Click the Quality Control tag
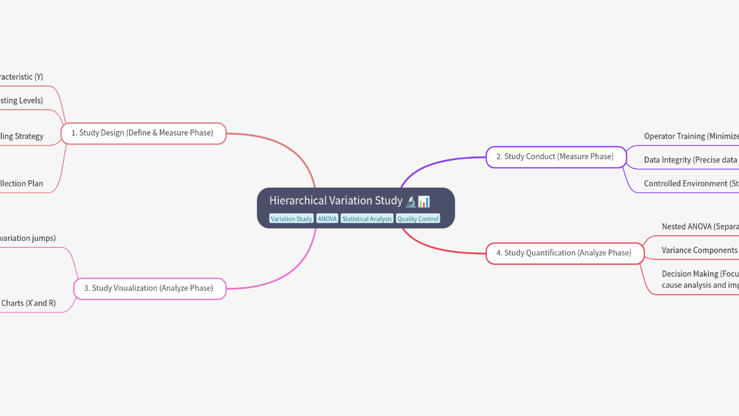This screenshot has width=739, height=416. tap(418, 219)
